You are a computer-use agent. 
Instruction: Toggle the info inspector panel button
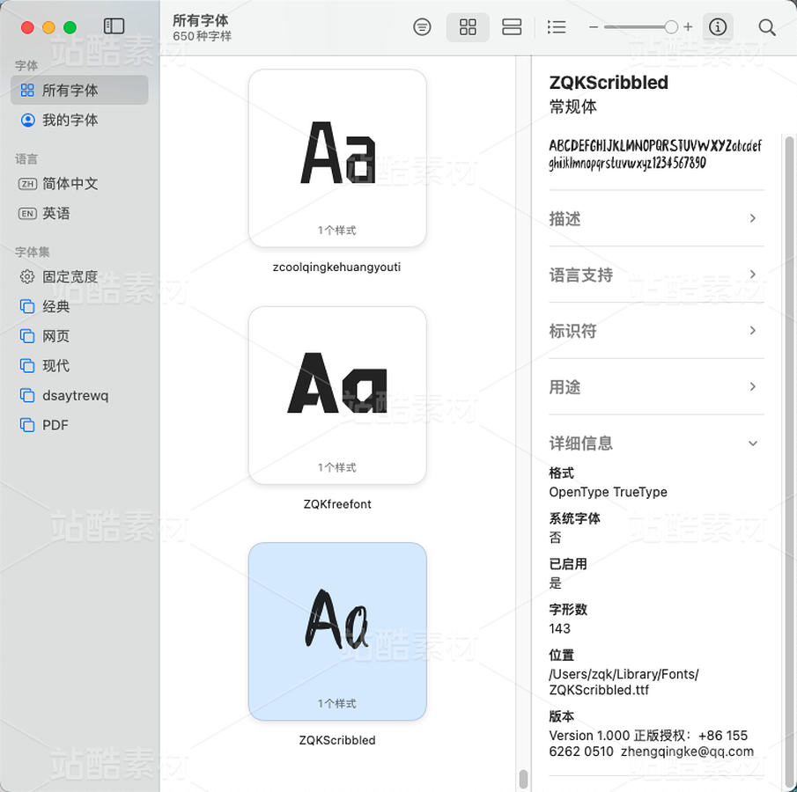coord(718,27)
